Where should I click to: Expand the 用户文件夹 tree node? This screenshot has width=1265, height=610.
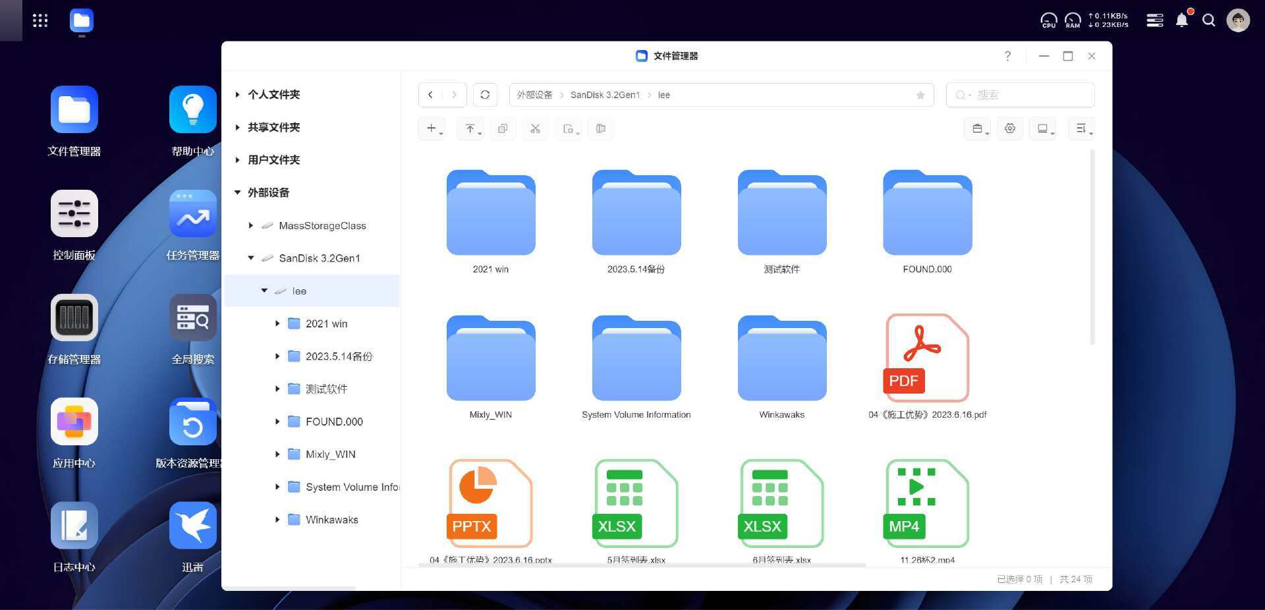point(238,159)
